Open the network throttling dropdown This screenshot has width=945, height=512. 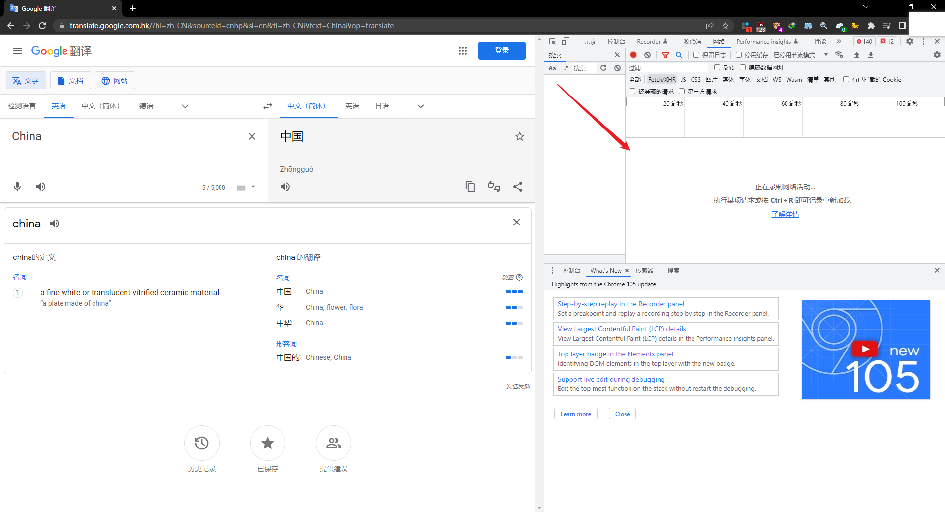point(826,55)
